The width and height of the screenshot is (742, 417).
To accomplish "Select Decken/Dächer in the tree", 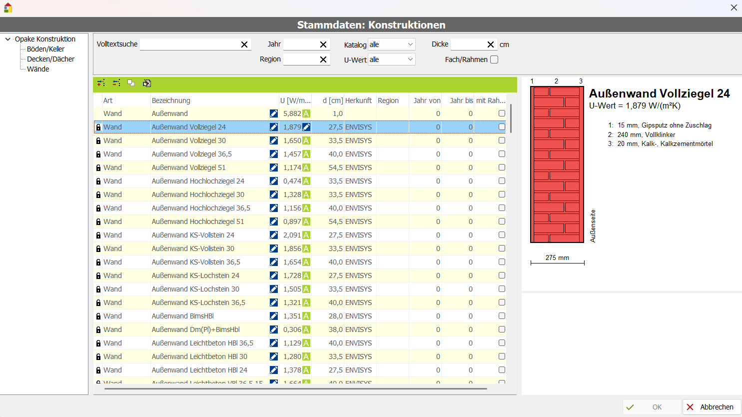I will click(x=50, y=59).
